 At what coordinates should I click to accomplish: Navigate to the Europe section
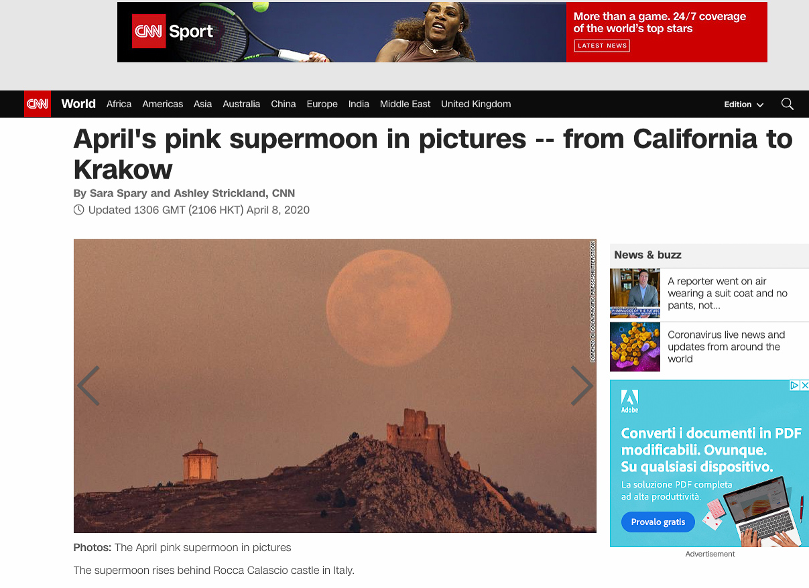coord(322,104)
